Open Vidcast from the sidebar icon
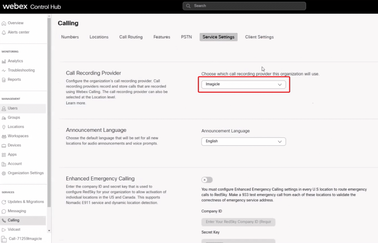This screenshot has height=243, width=378. click(x=4, y=230)
